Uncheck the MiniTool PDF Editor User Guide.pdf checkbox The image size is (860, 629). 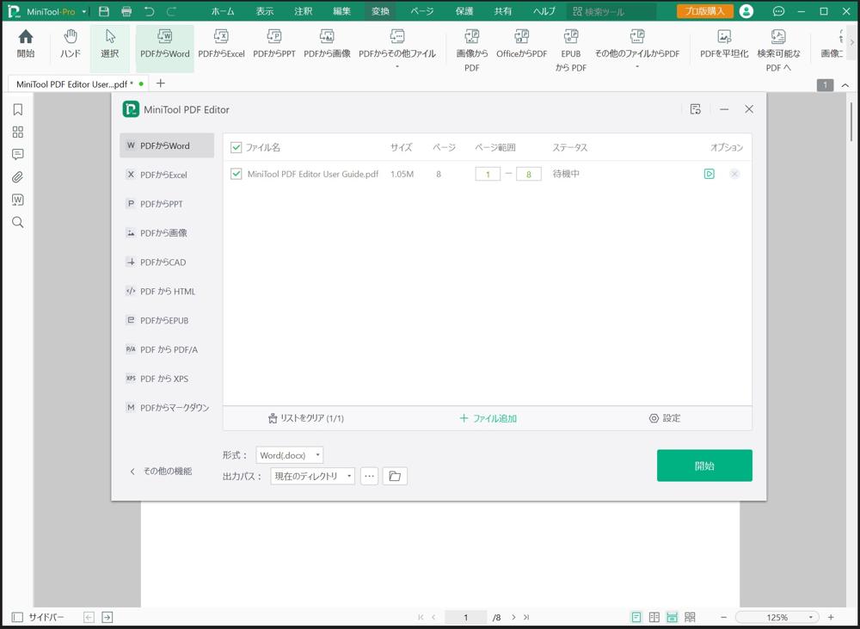tap(236, 174)
